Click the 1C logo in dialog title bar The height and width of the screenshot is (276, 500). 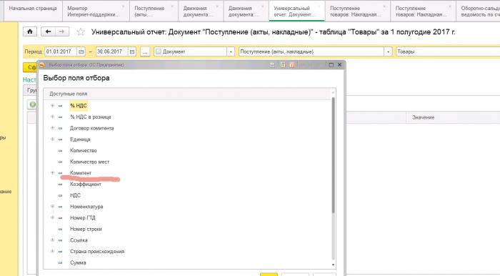pyautogui.click(x=41, y=65)
